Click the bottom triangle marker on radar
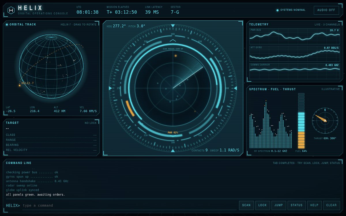The image size is (346, 216). click(x=173, y=150)
